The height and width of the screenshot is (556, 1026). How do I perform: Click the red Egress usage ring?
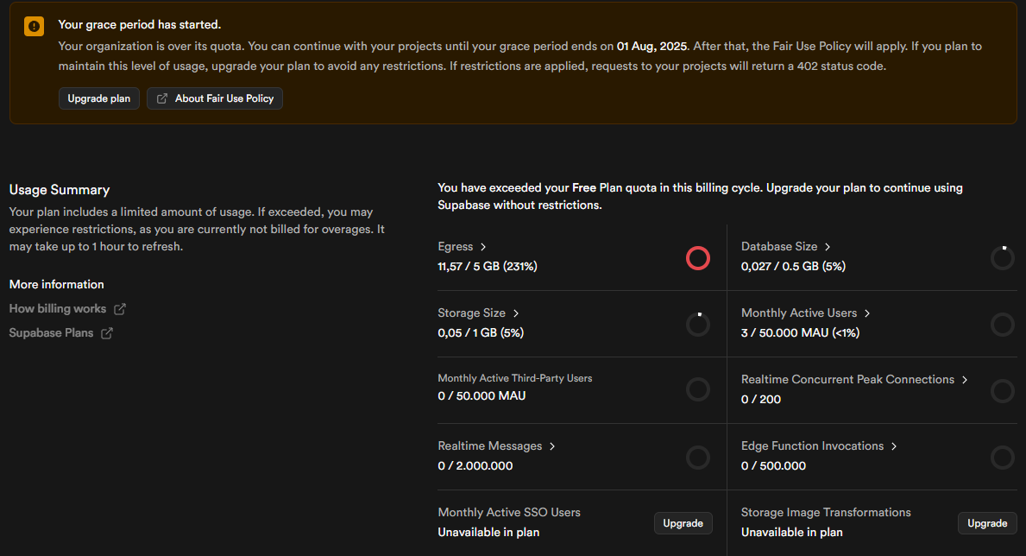(697, 257)
